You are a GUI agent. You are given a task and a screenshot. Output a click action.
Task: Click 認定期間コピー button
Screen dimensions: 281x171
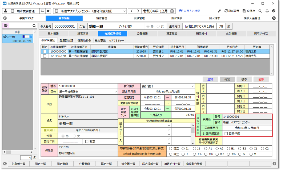pos(123,112)
